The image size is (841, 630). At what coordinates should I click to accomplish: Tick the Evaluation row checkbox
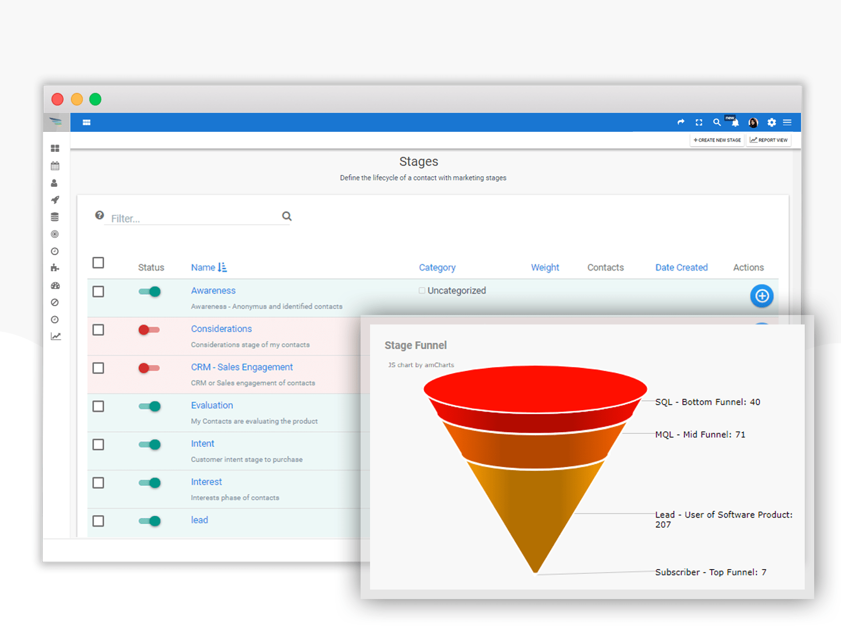[98, 406]
